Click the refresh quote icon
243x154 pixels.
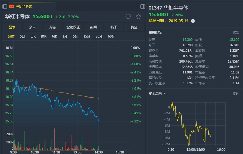tap(128, 17)
